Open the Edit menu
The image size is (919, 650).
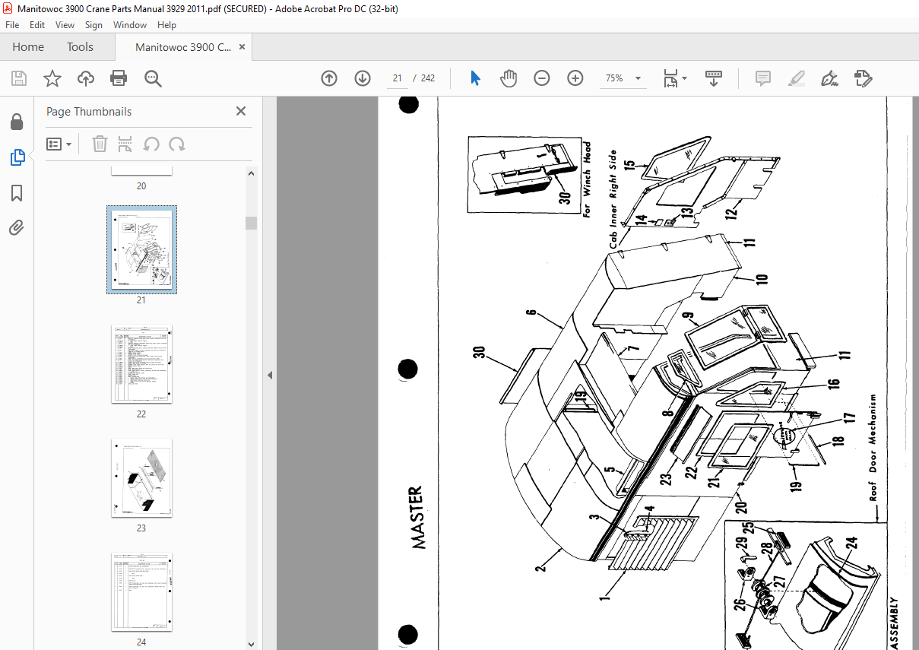tap(37, 24)
